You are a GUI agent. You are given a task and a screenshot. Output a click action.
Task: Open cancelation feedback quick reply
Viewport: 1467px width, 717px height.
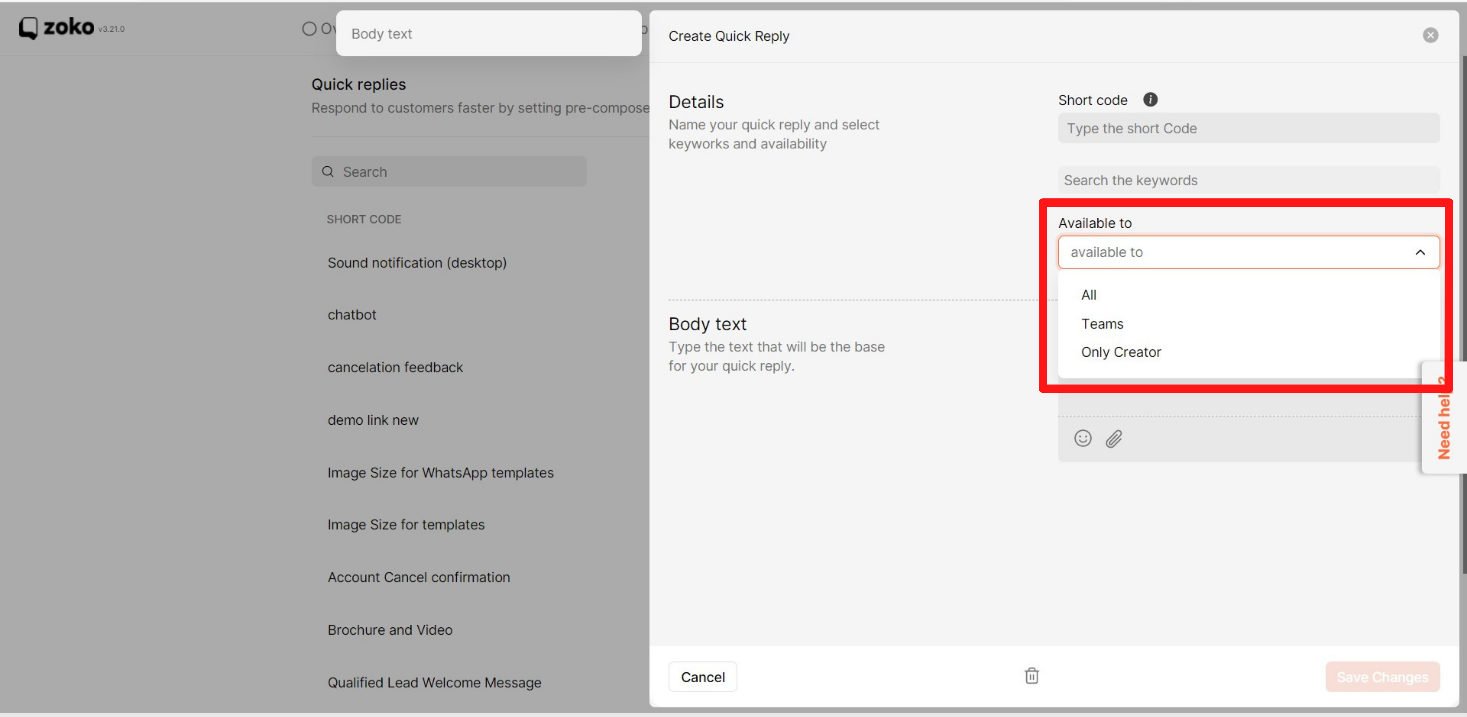tap(395, 367)
